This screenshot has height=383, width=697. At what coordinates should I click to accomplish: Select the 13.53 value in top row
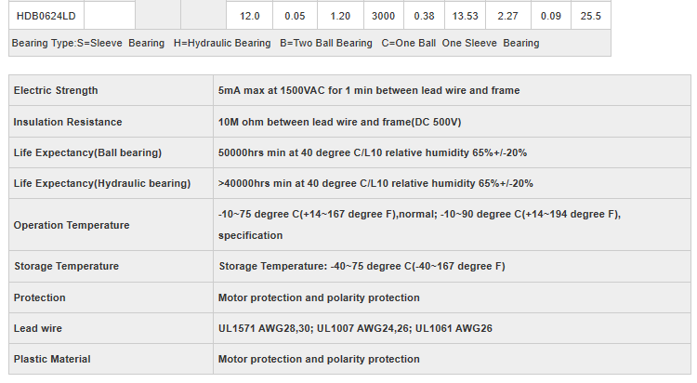click(x=465, y=16)
